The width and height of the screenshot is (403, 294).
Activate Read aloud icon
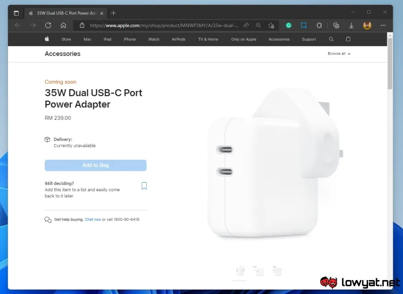tap(246, 25)
